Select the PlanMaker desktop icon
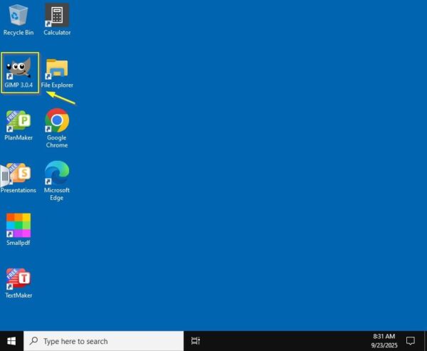Viewport: 427px width, 351px height. pos(19,125)
